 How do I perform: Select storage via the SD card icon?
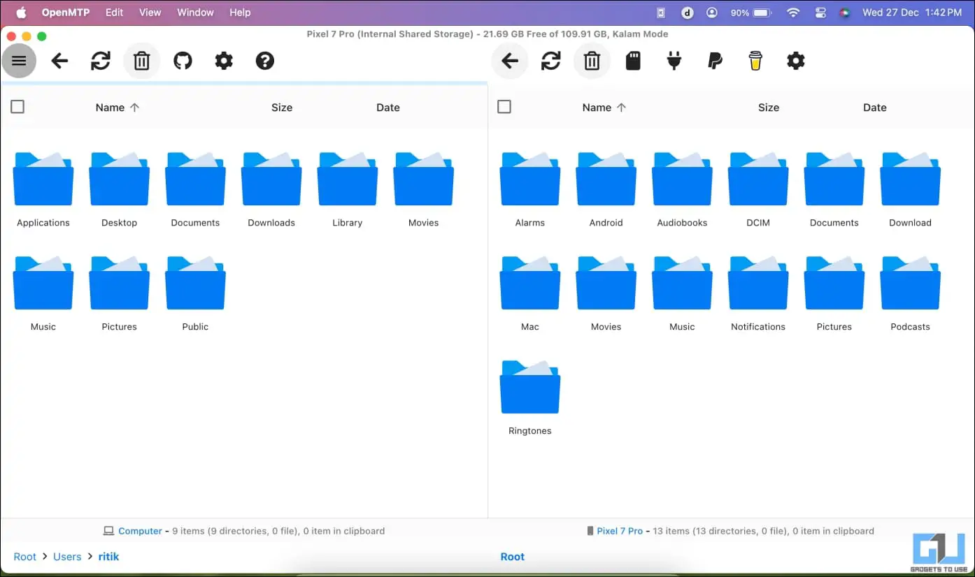pos(633,61)
